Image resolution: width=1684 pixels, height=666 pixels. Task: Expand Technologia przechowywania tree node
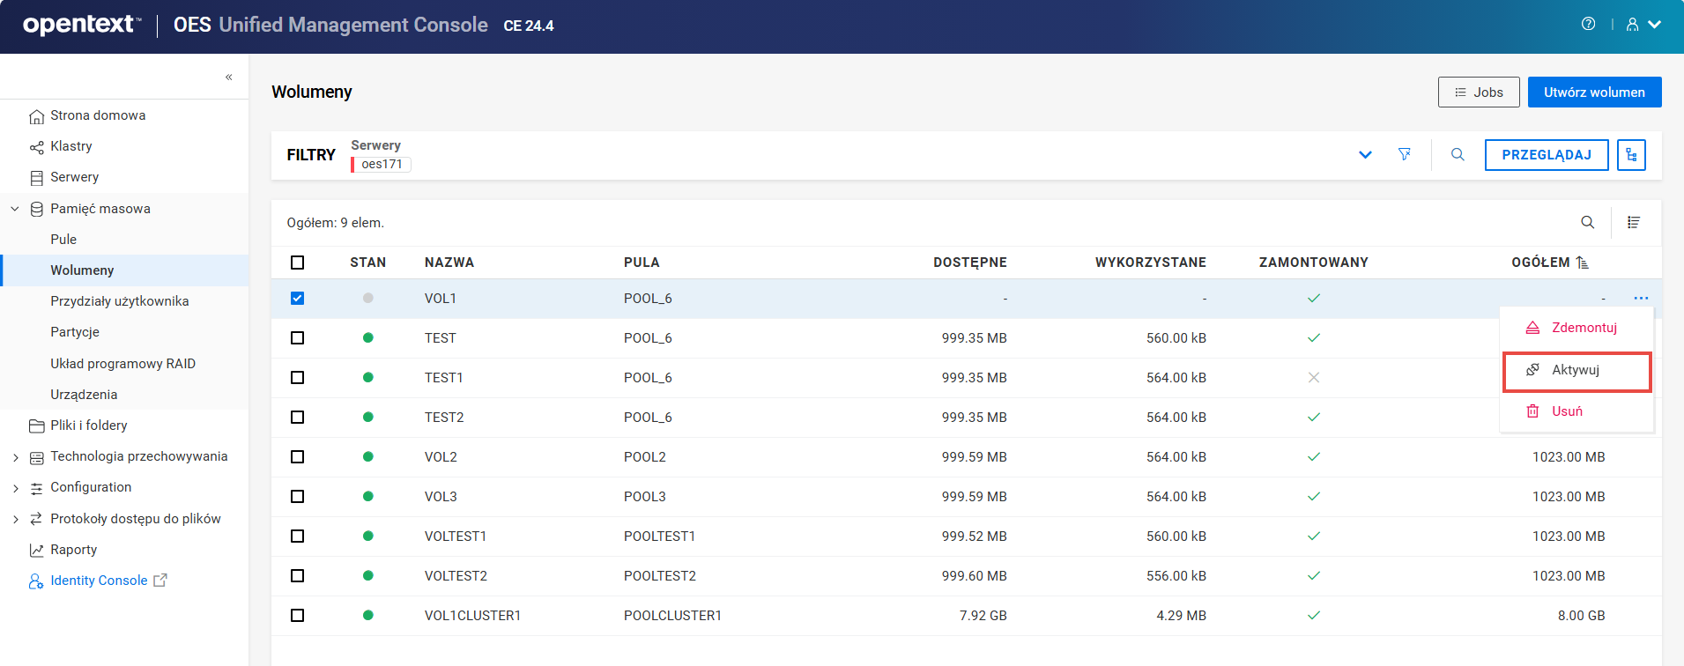click(x=16, y=457)
